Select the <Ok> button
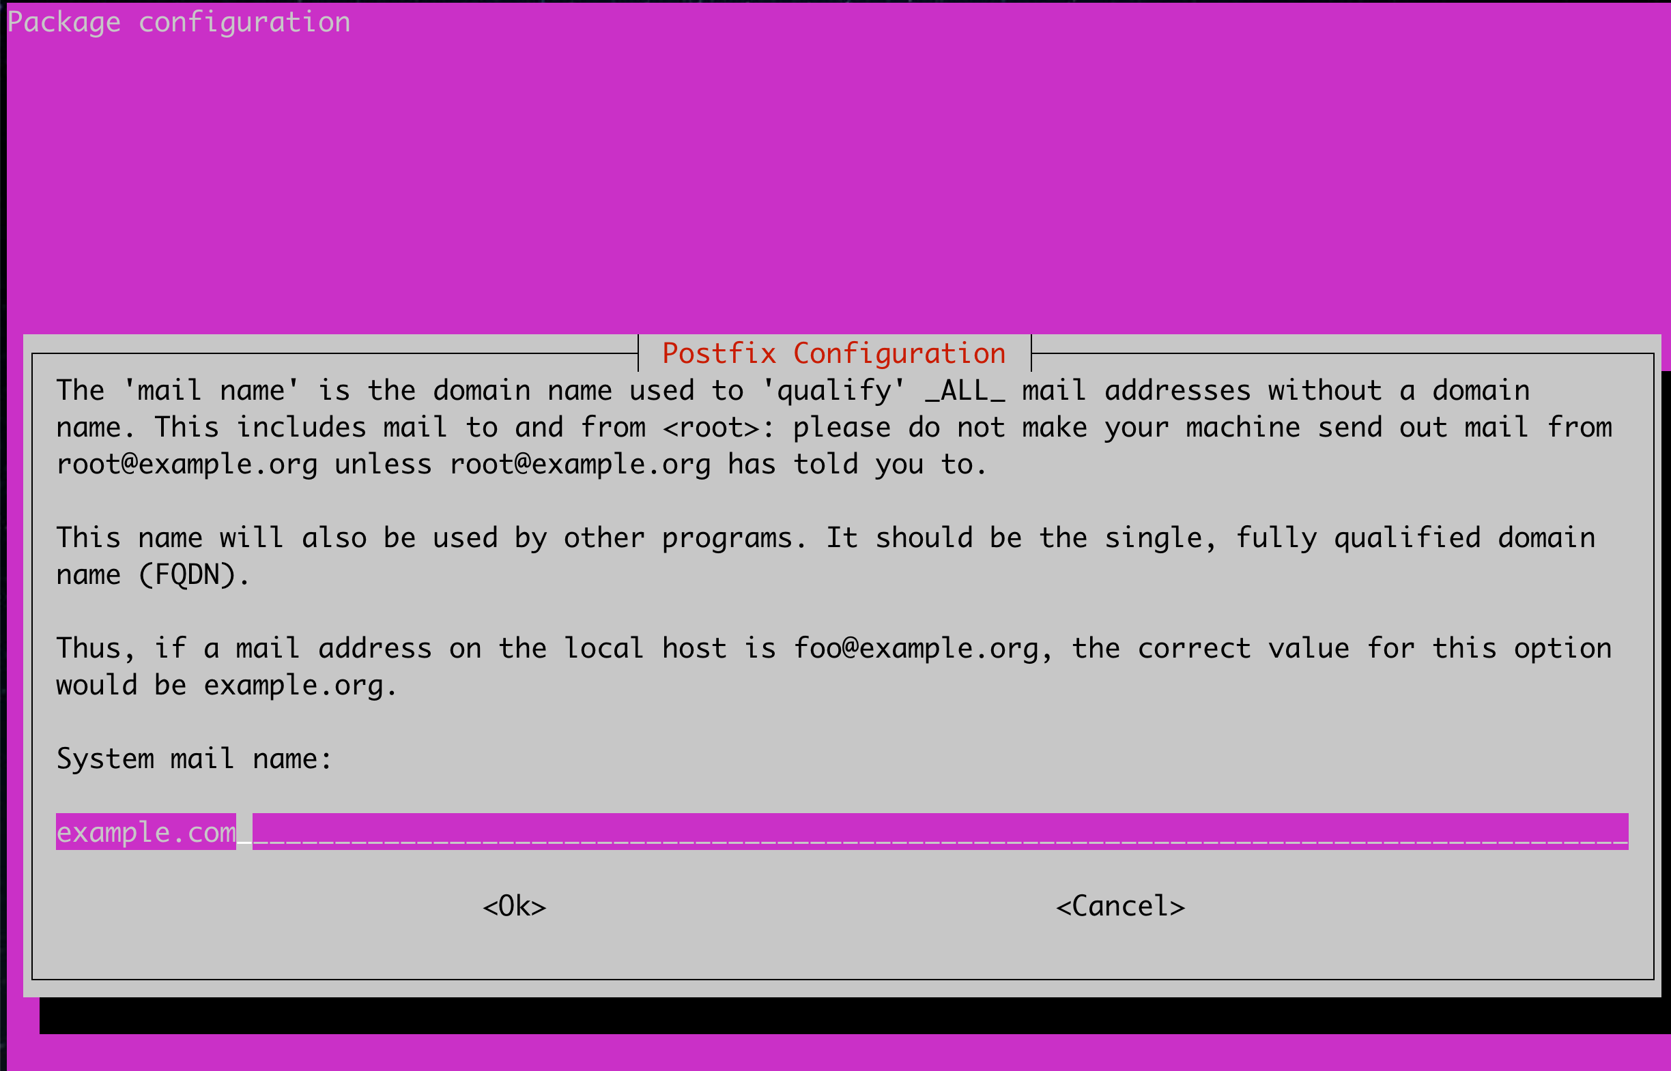The image size is (1671, 1071). (515, 906)
